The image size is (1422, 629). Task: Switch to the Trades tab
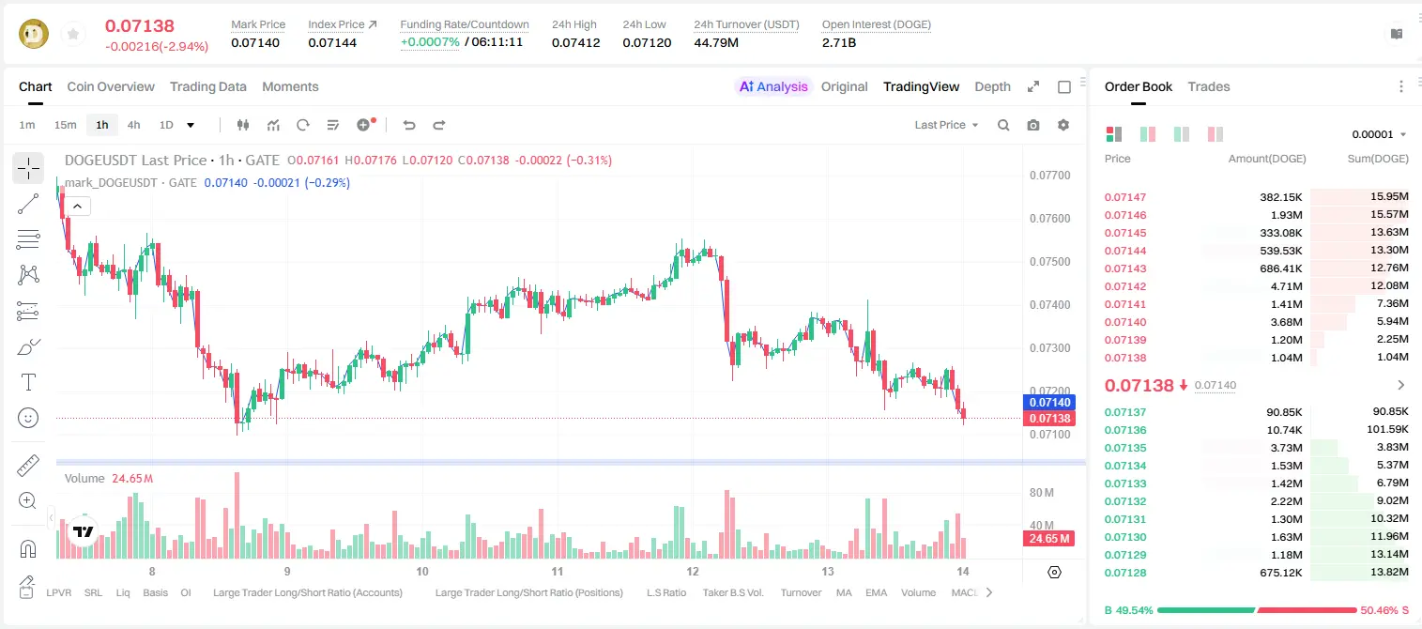(1209, 86)
